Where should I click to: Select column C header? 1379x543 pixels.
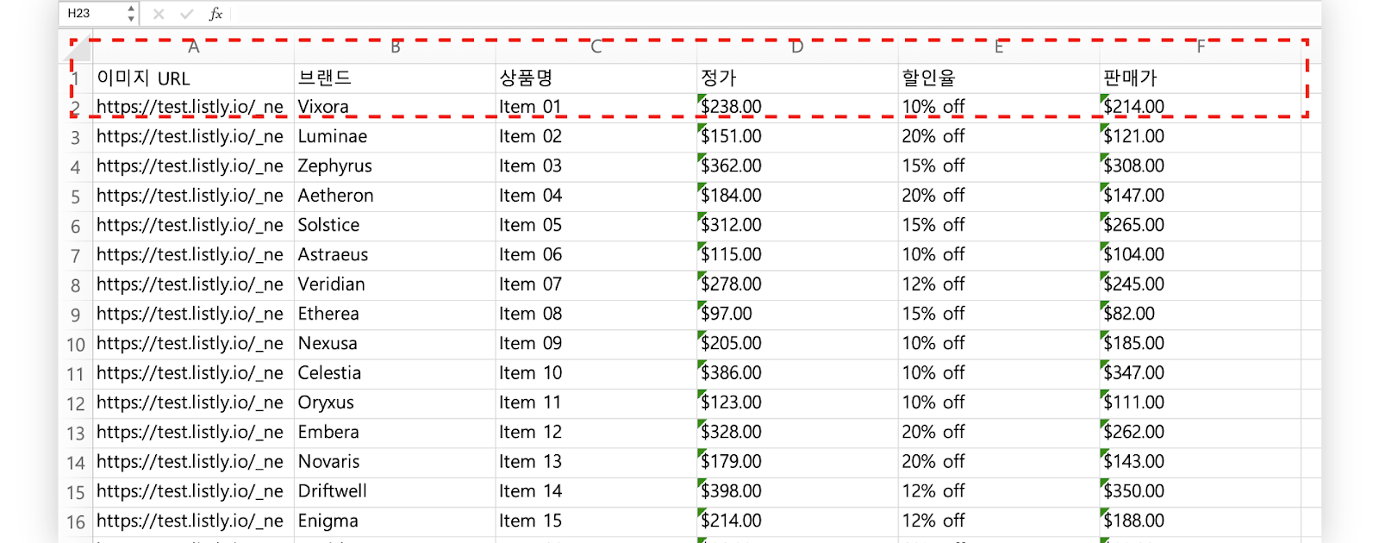pyautogui.click(x=596, y=47)
